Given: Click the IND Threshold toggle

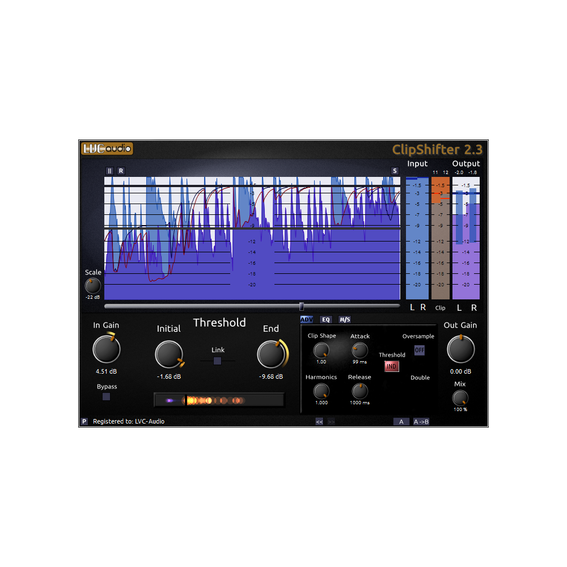Looking at the screenshot, I should point(392,366).
